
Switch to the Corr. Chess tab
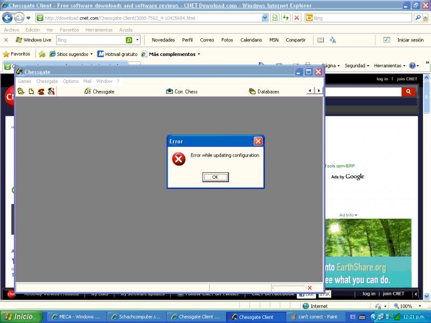(182, 92)
